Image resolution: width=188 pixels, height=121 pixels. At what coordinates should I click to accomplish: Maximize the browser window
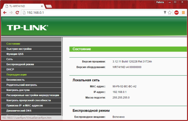click(175, 2)
